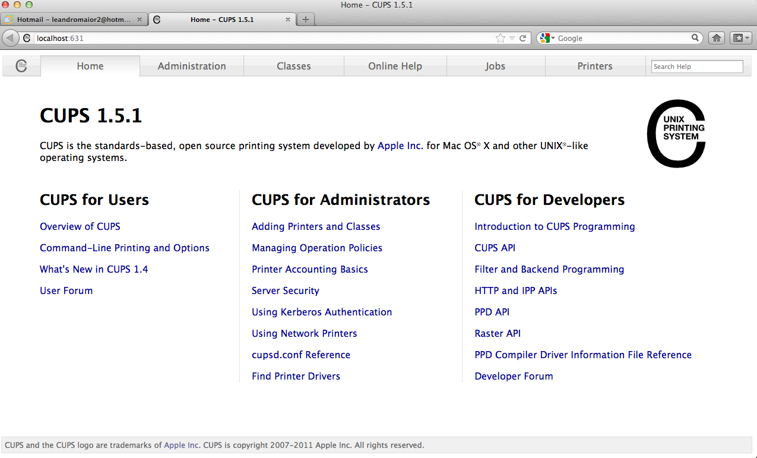Expand the bookmarks button dropdown arrow
Screen dimensions: 757x458
(746, 37)
